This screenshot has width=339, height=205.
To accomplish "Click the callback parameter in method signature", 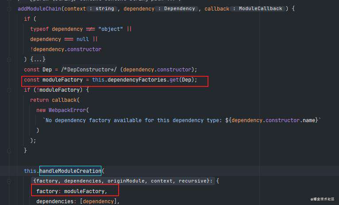I will [x=217, y=9].
